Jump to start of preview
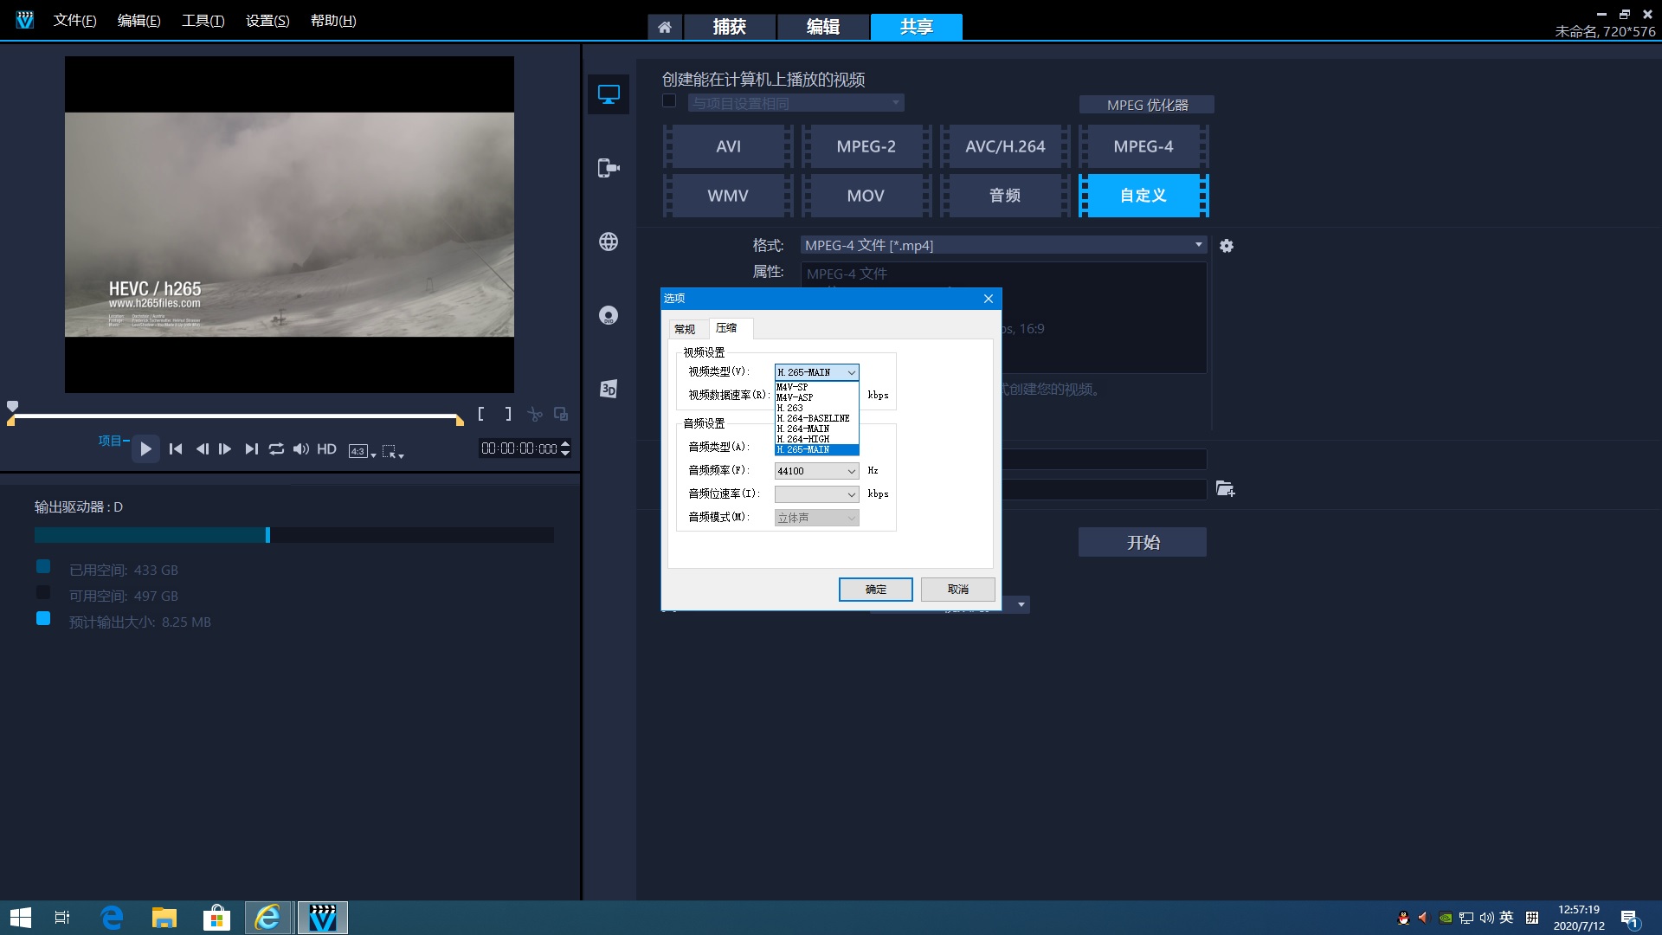Viewport: 1662px width, 935px height. coord(176,448)
